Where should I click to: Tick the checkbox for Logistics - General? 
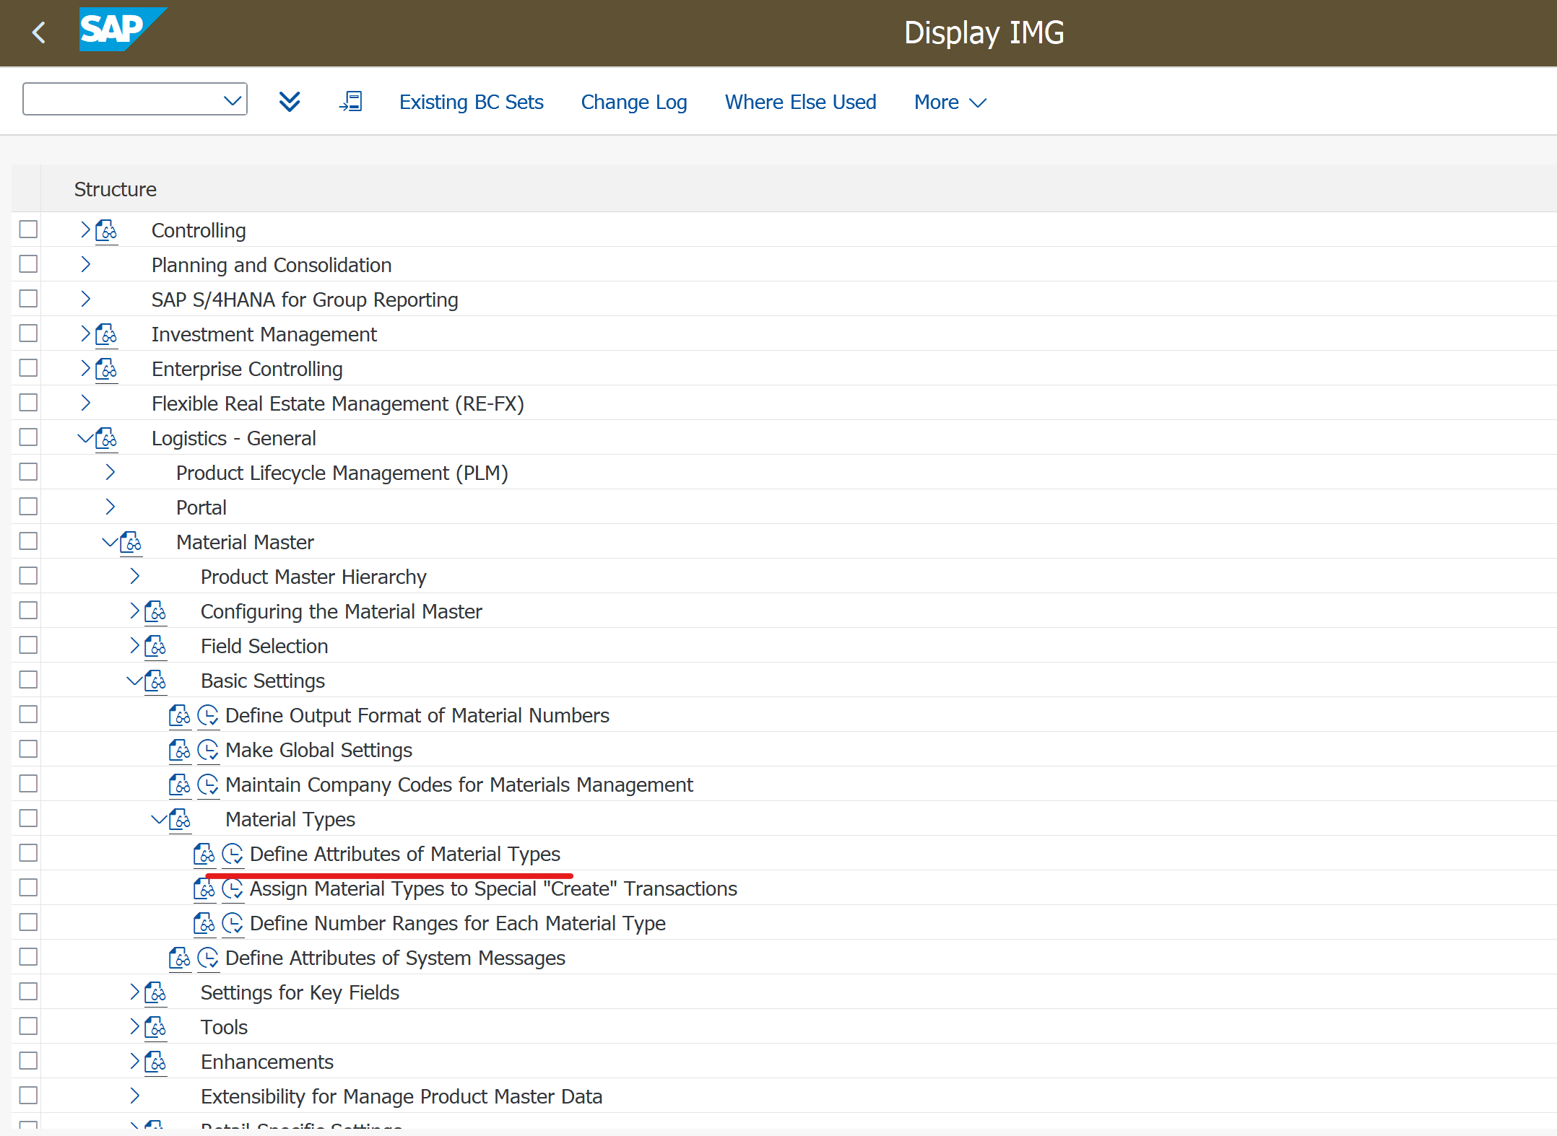[x=28, y=437]
